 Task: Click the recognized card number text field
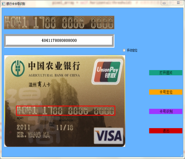(x=59, y=41)
